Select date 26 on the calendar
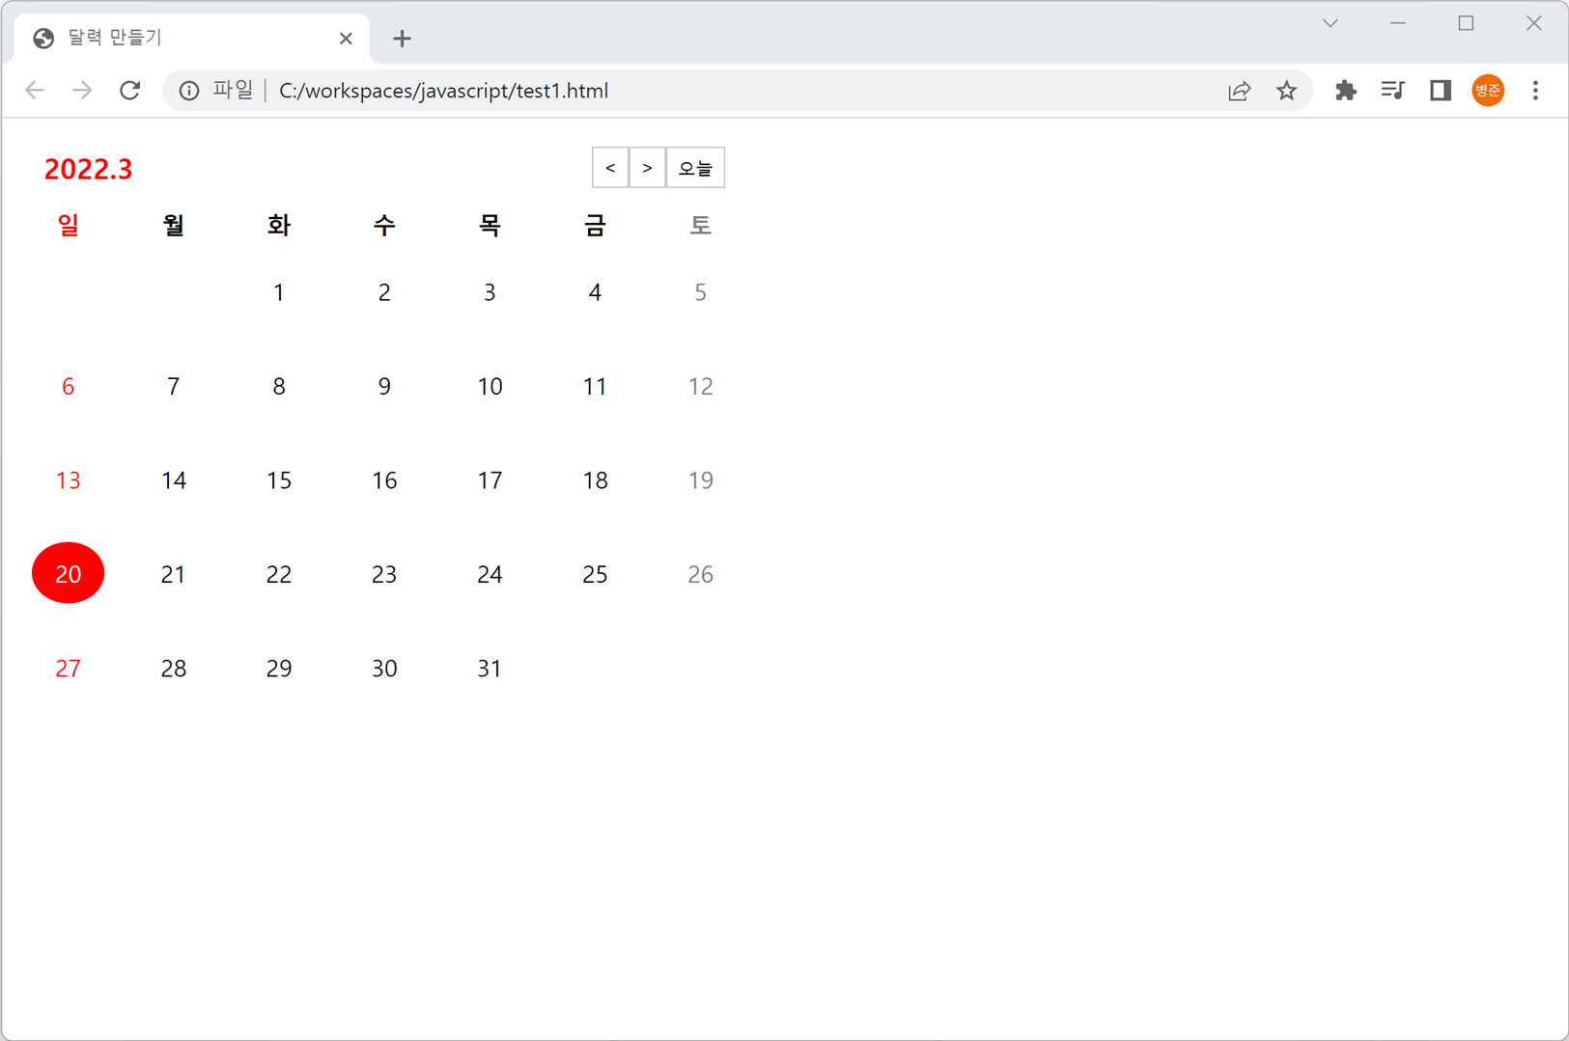 [x=700, y=575]
